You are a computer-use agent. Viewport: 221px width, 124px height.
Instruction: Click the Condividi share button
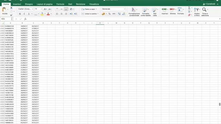209,4
